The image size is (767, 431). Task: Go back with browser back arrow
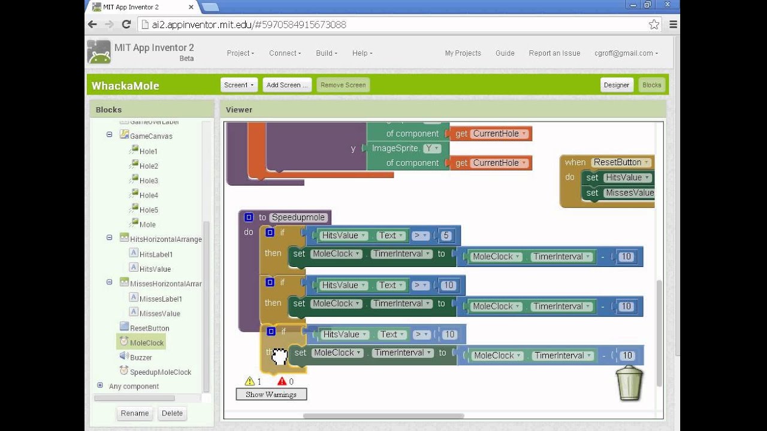92,25
